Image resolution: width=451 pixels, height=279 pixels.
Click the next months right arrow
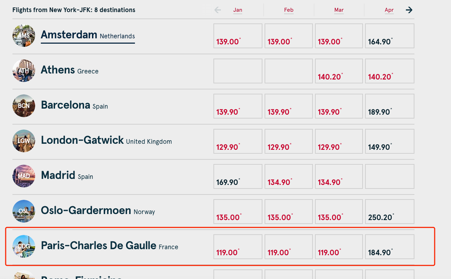409,10
